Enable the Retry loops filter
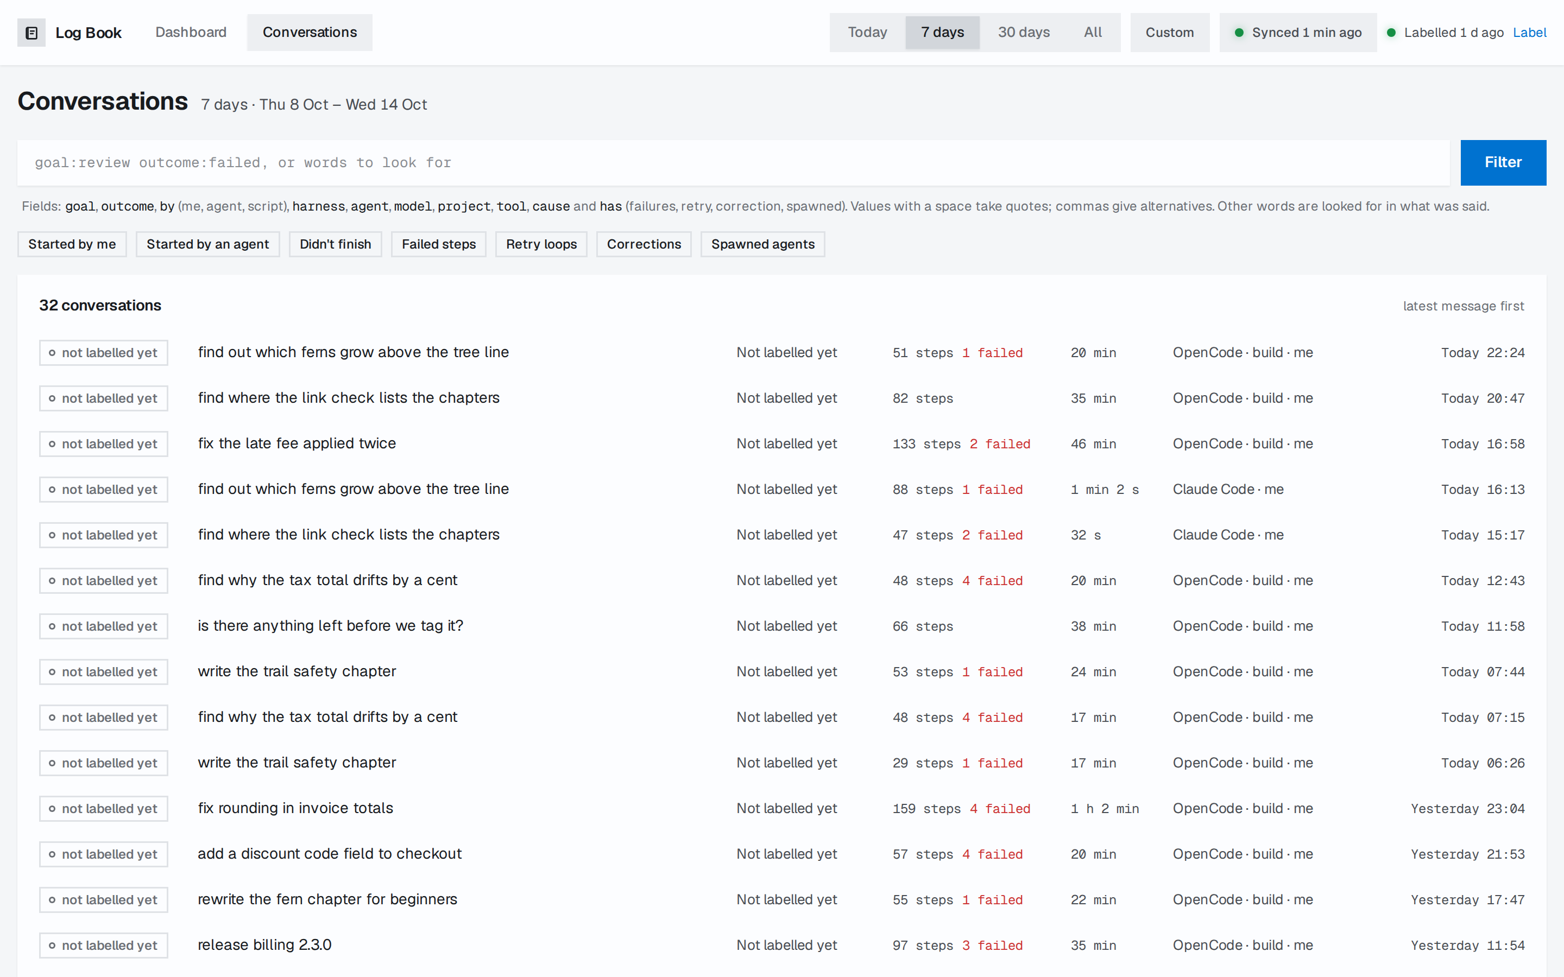The width and height of the screenshot is (1564, 977). [541, 244]
